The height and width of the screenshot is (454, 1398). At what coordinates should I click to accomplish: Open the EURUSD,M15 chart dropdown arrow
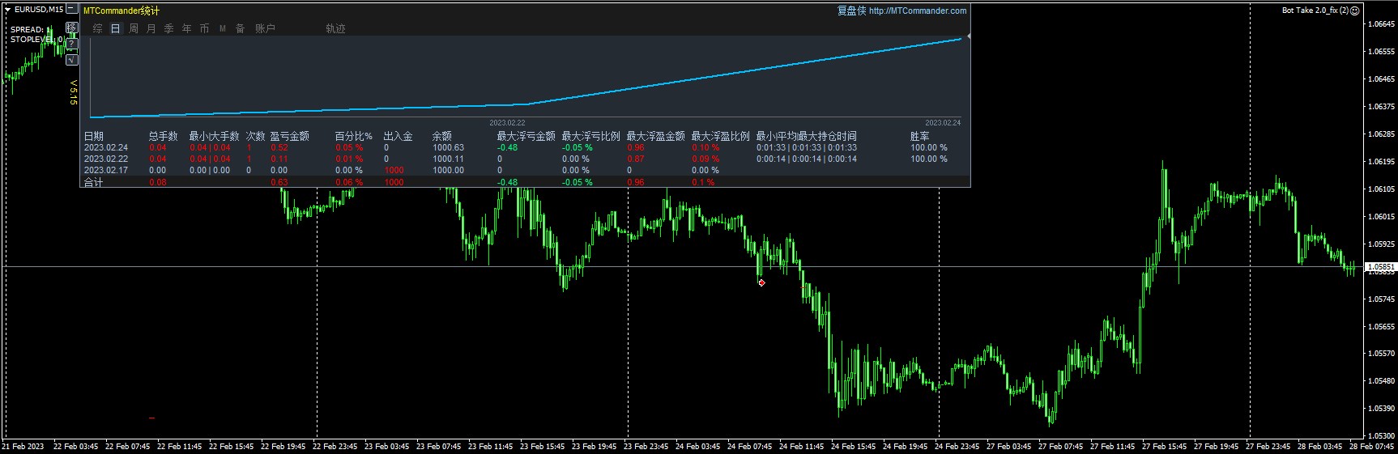click(7, 10)
